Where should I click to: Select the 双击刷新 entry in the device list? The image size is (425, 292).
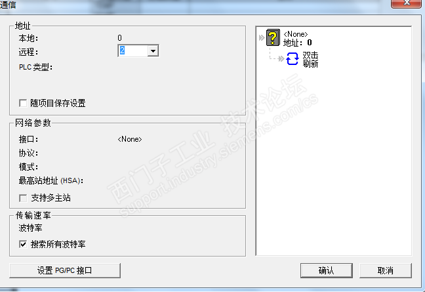310,59
